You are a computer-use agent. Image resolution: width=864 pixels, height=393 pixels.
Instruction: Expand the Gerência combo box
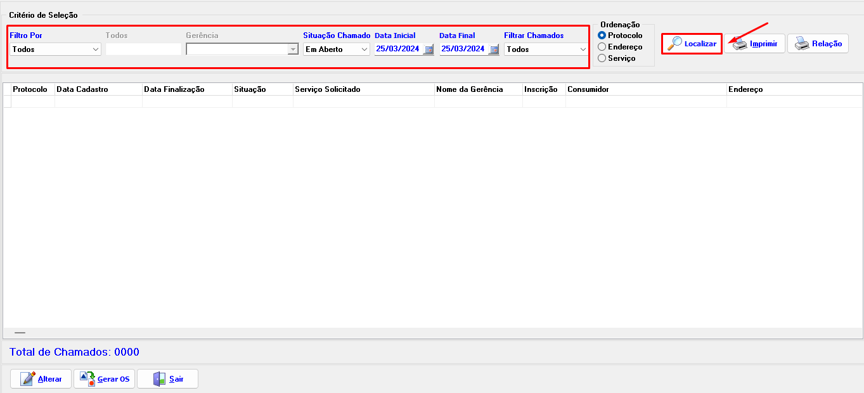[x=293, y=49]
